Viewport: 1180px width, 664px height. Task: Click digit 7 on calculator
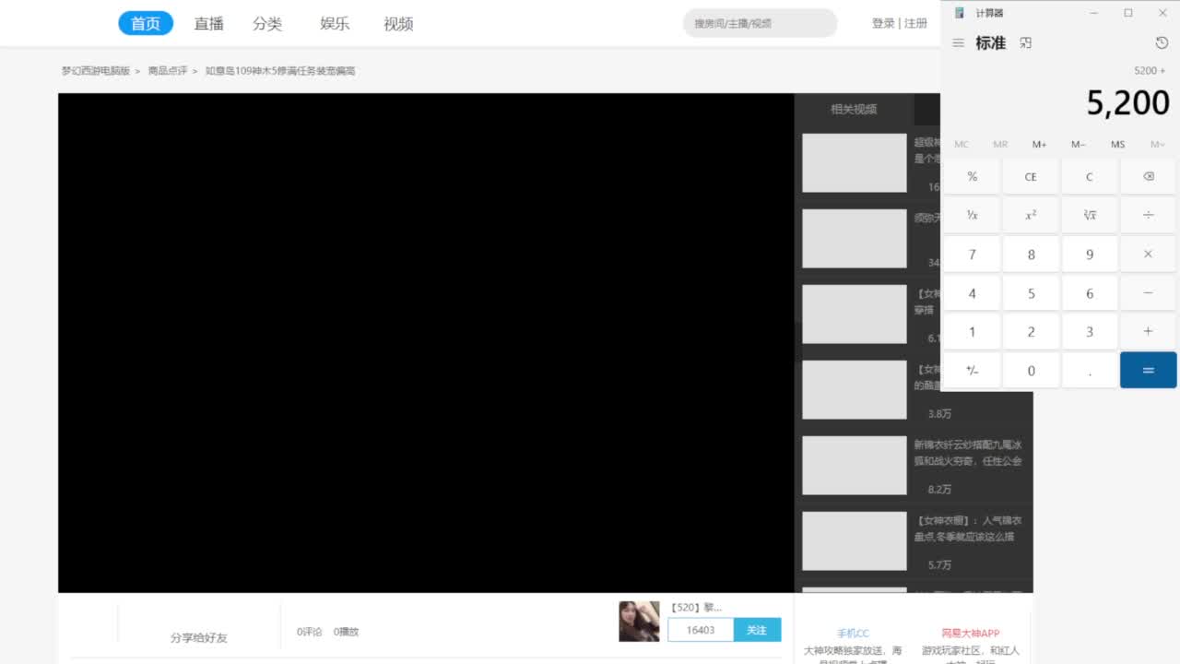coord(972,254)
